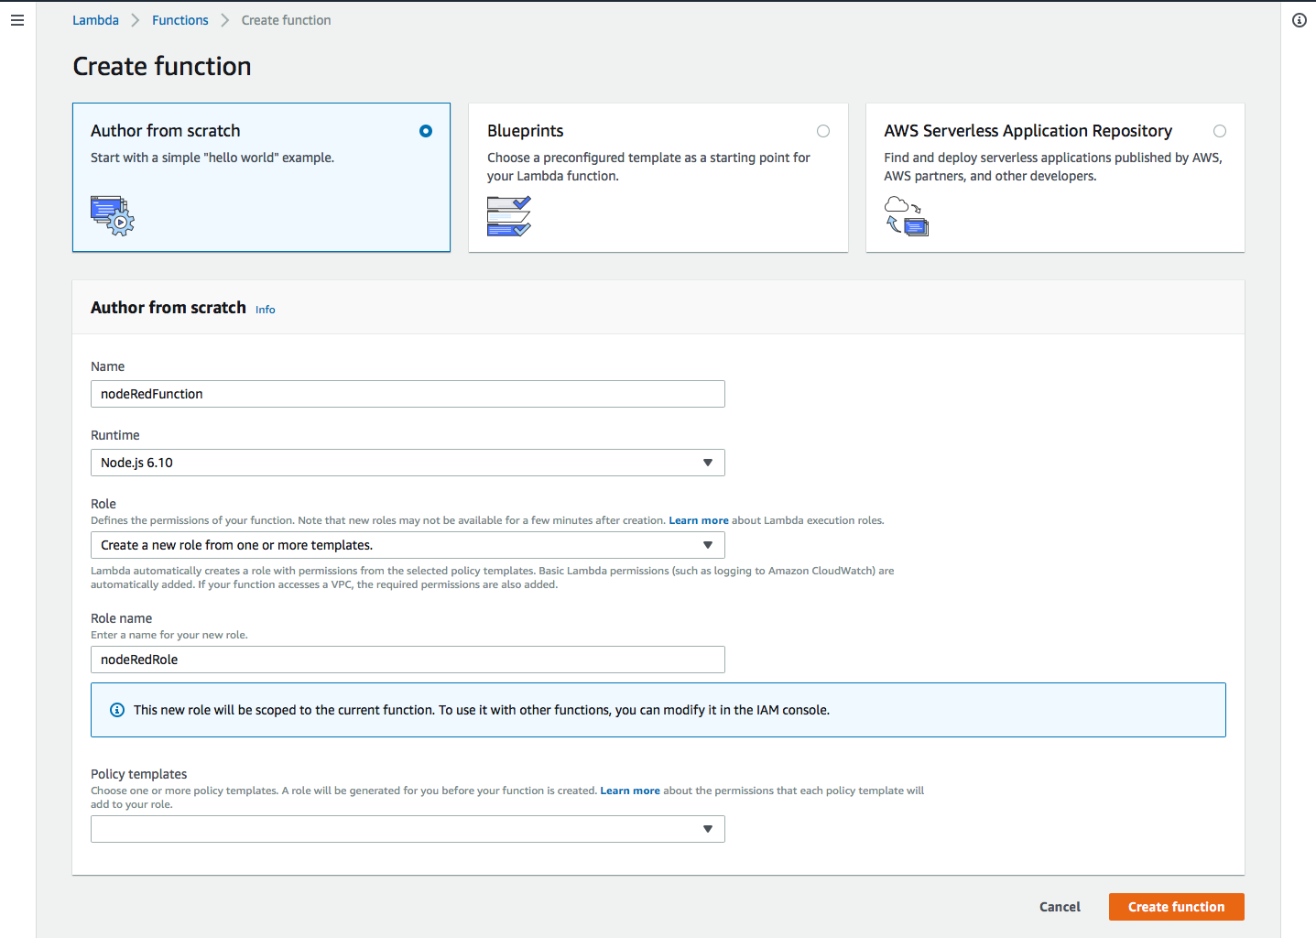Click the Blueprints checklist icon
The height and width of the screenshot is (938, 1316).
(x=509, y=216)
